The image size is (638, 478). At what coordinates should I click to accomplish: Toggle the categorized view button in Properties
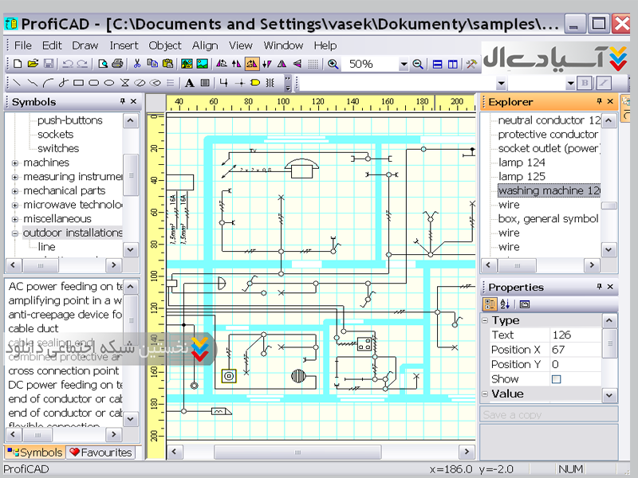(490, 304)
